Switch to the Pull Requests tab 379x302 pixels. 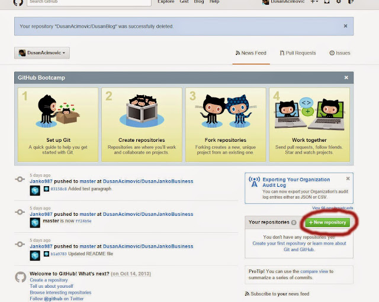pos(298,53)
